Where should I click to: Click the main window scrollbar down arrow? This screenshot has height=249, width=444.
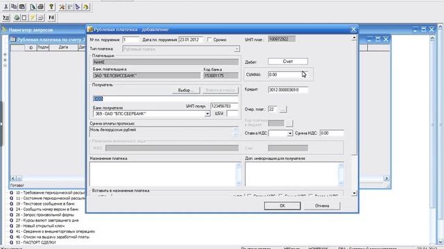point(441,241)
